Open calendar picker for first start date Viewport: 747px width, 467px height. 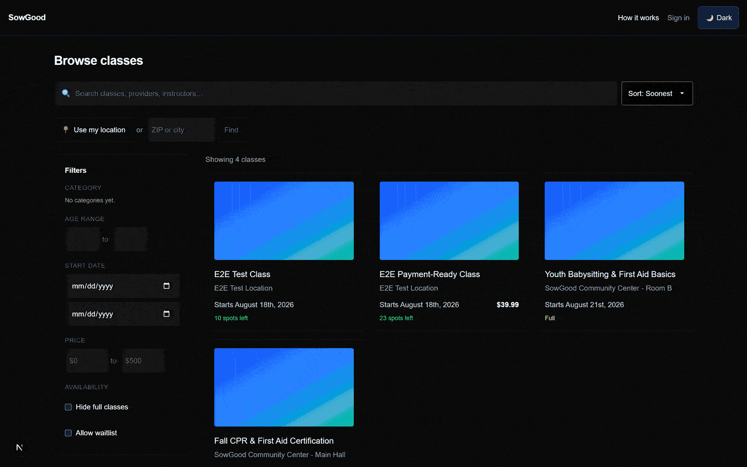pos(167,286)
